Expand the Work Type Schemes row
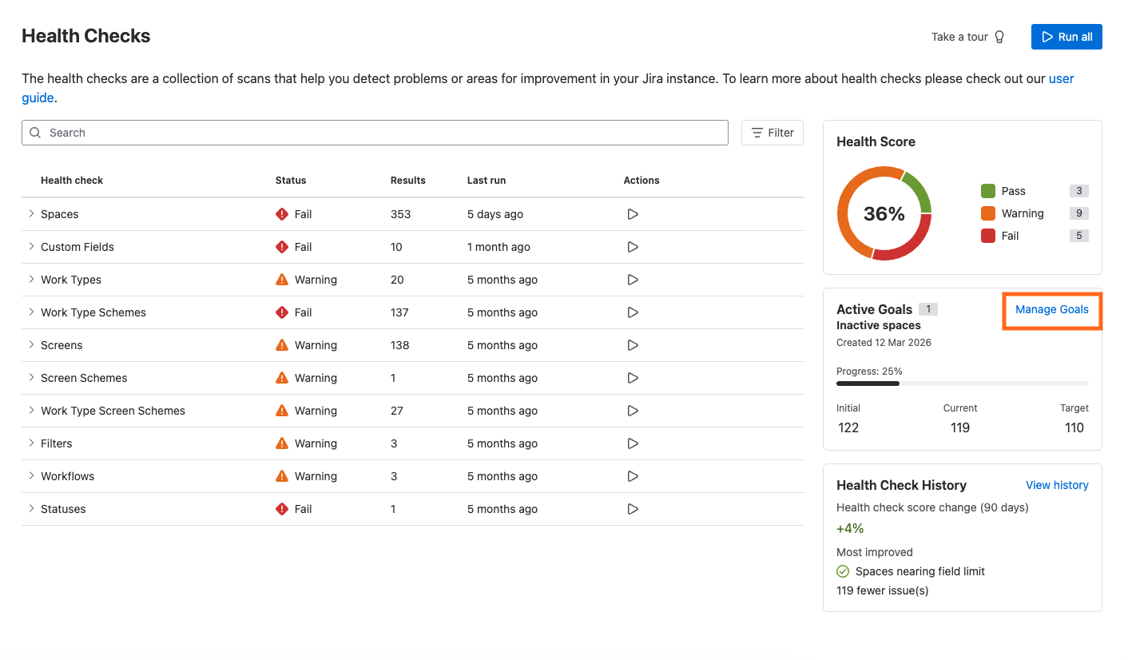 click(x=32, y=312)
